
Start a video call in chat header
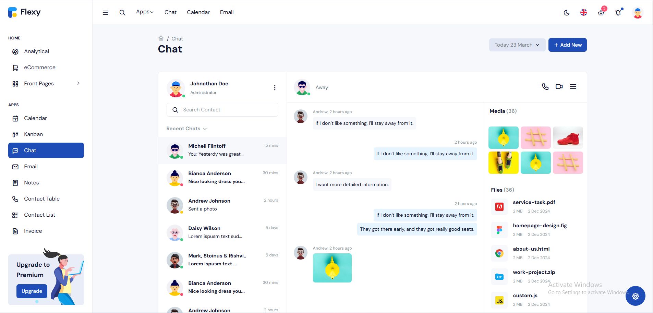tap(559, 87)
